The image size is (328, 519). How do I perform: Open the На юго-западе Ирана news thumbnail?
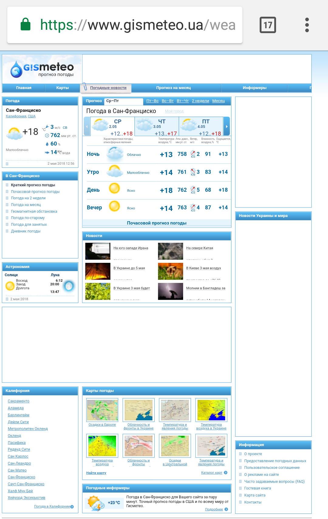point(98,251)
